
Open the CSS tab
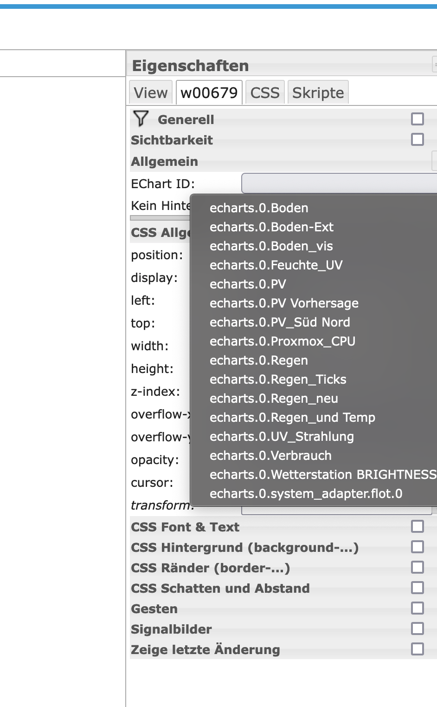(x=265, y=92)
